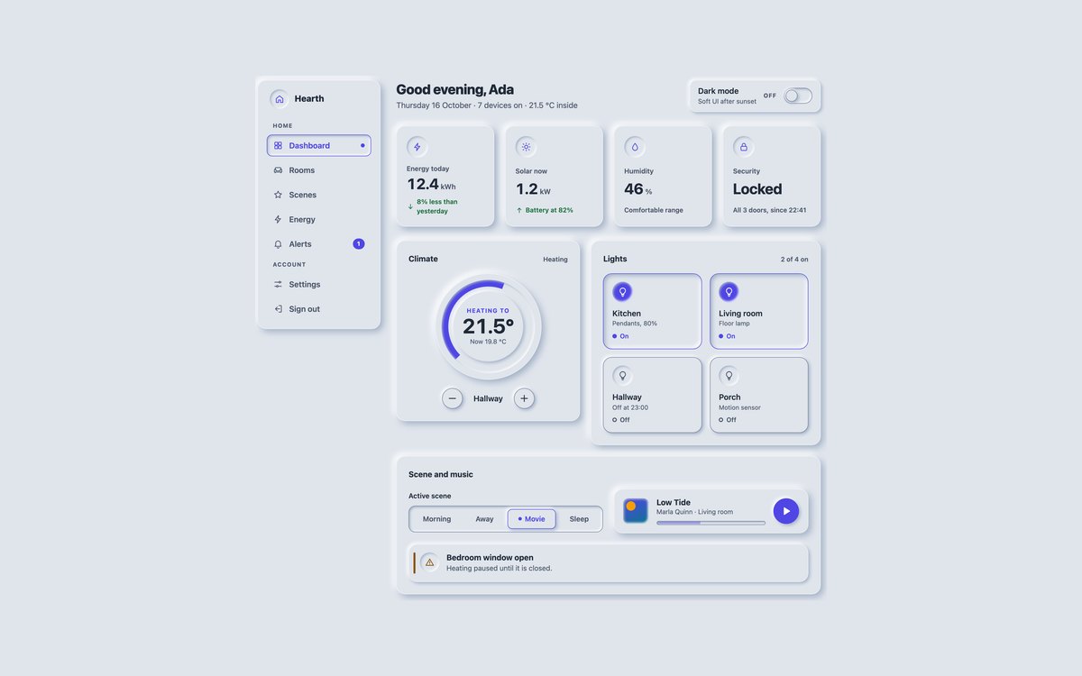The height and width of the screenshot is (676, 1082).
Task: Turn off the Kitchen light card
Action: [x=652, y=311]
